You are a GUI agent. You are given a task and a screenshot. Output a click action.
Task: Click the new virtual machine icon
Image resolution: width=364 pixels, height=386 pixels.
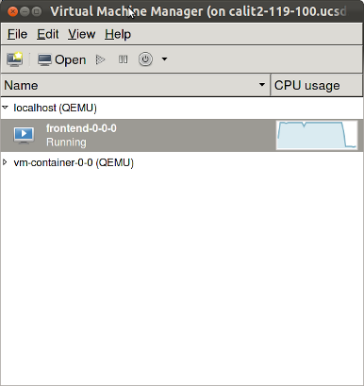pyautogui.click(x=14, y=59)
